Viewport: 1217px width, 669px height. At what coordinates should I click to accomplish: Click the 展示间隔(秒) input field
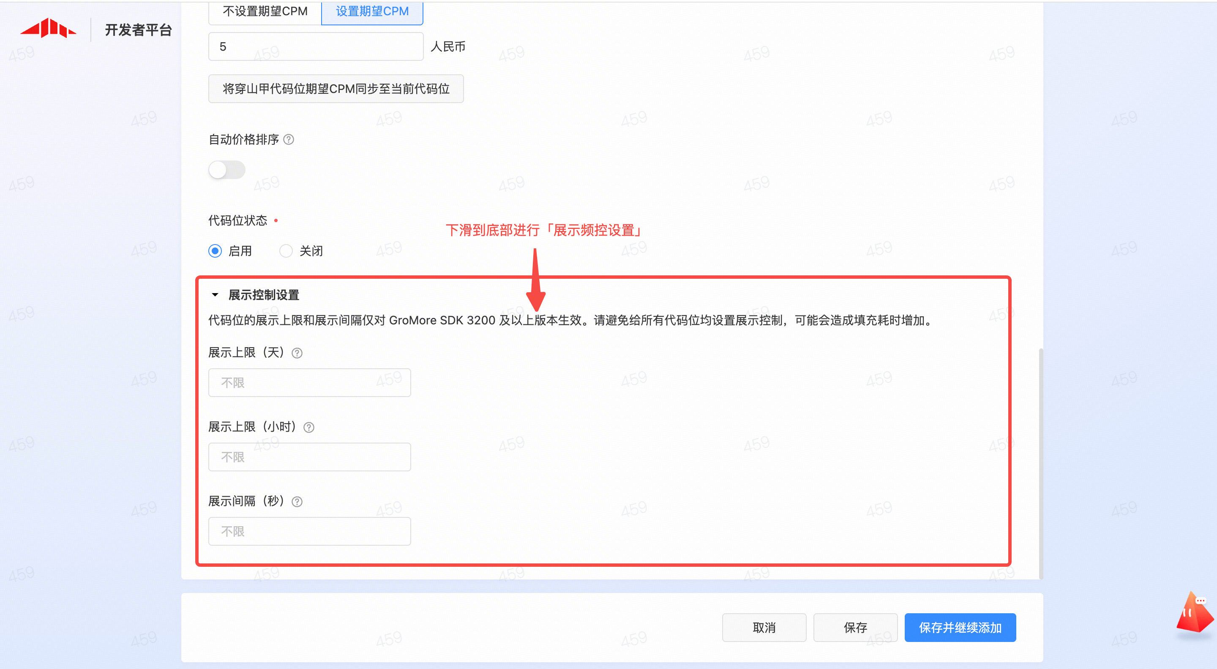309,531
